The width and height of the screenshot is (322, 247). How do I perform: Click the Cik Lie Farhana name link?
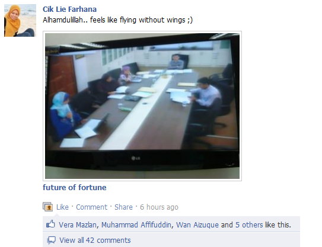tap(69, 9)
